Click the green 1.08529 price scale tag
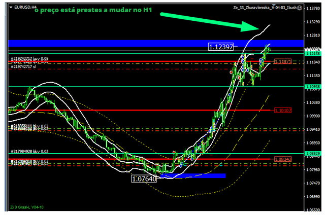The width and height of the screenshot is (327, 216). tap(312, 154)
